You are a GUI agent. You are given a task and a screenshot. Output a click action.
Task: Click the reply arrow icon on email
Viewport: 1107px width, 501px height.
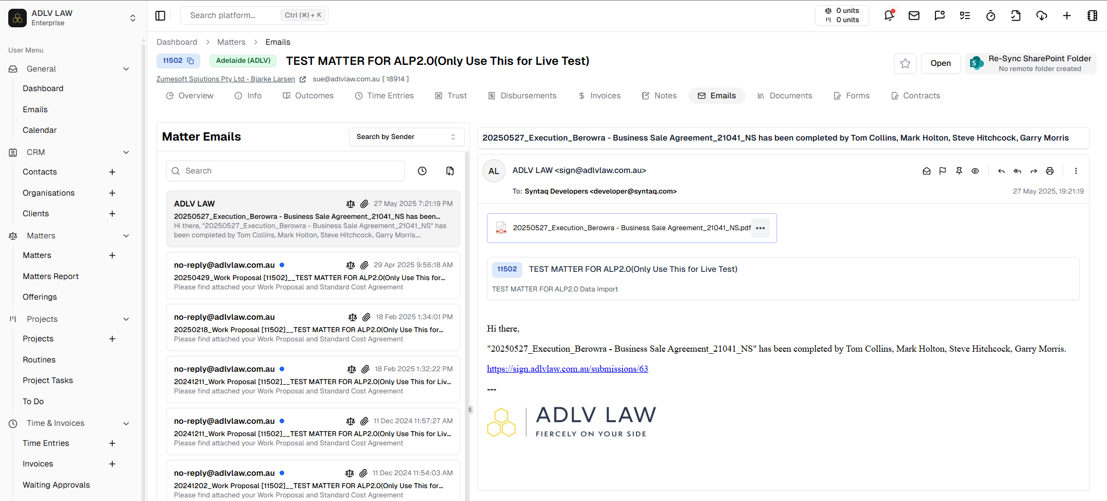click(1001, 171)
